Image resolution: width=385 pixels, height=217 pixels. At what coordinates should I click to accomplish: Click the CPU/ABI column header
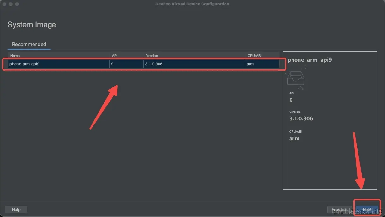pyautogui.click(x=262, y=55)
